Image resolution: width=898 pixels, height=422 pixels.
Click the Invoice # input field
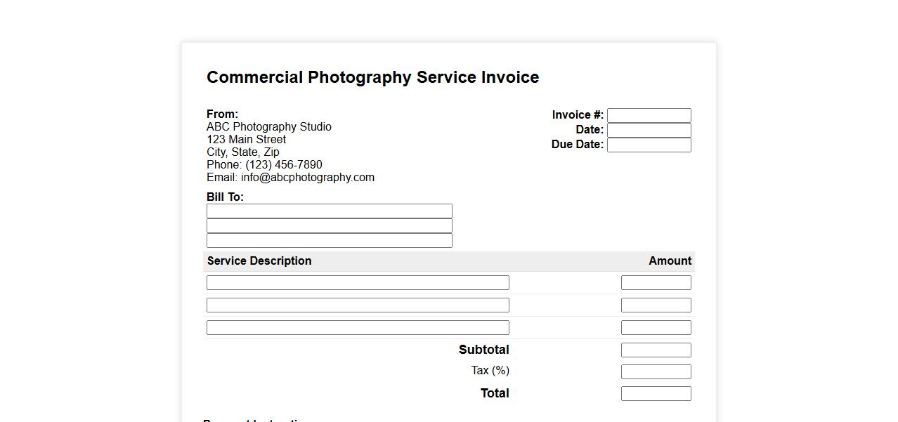[649, 115]
